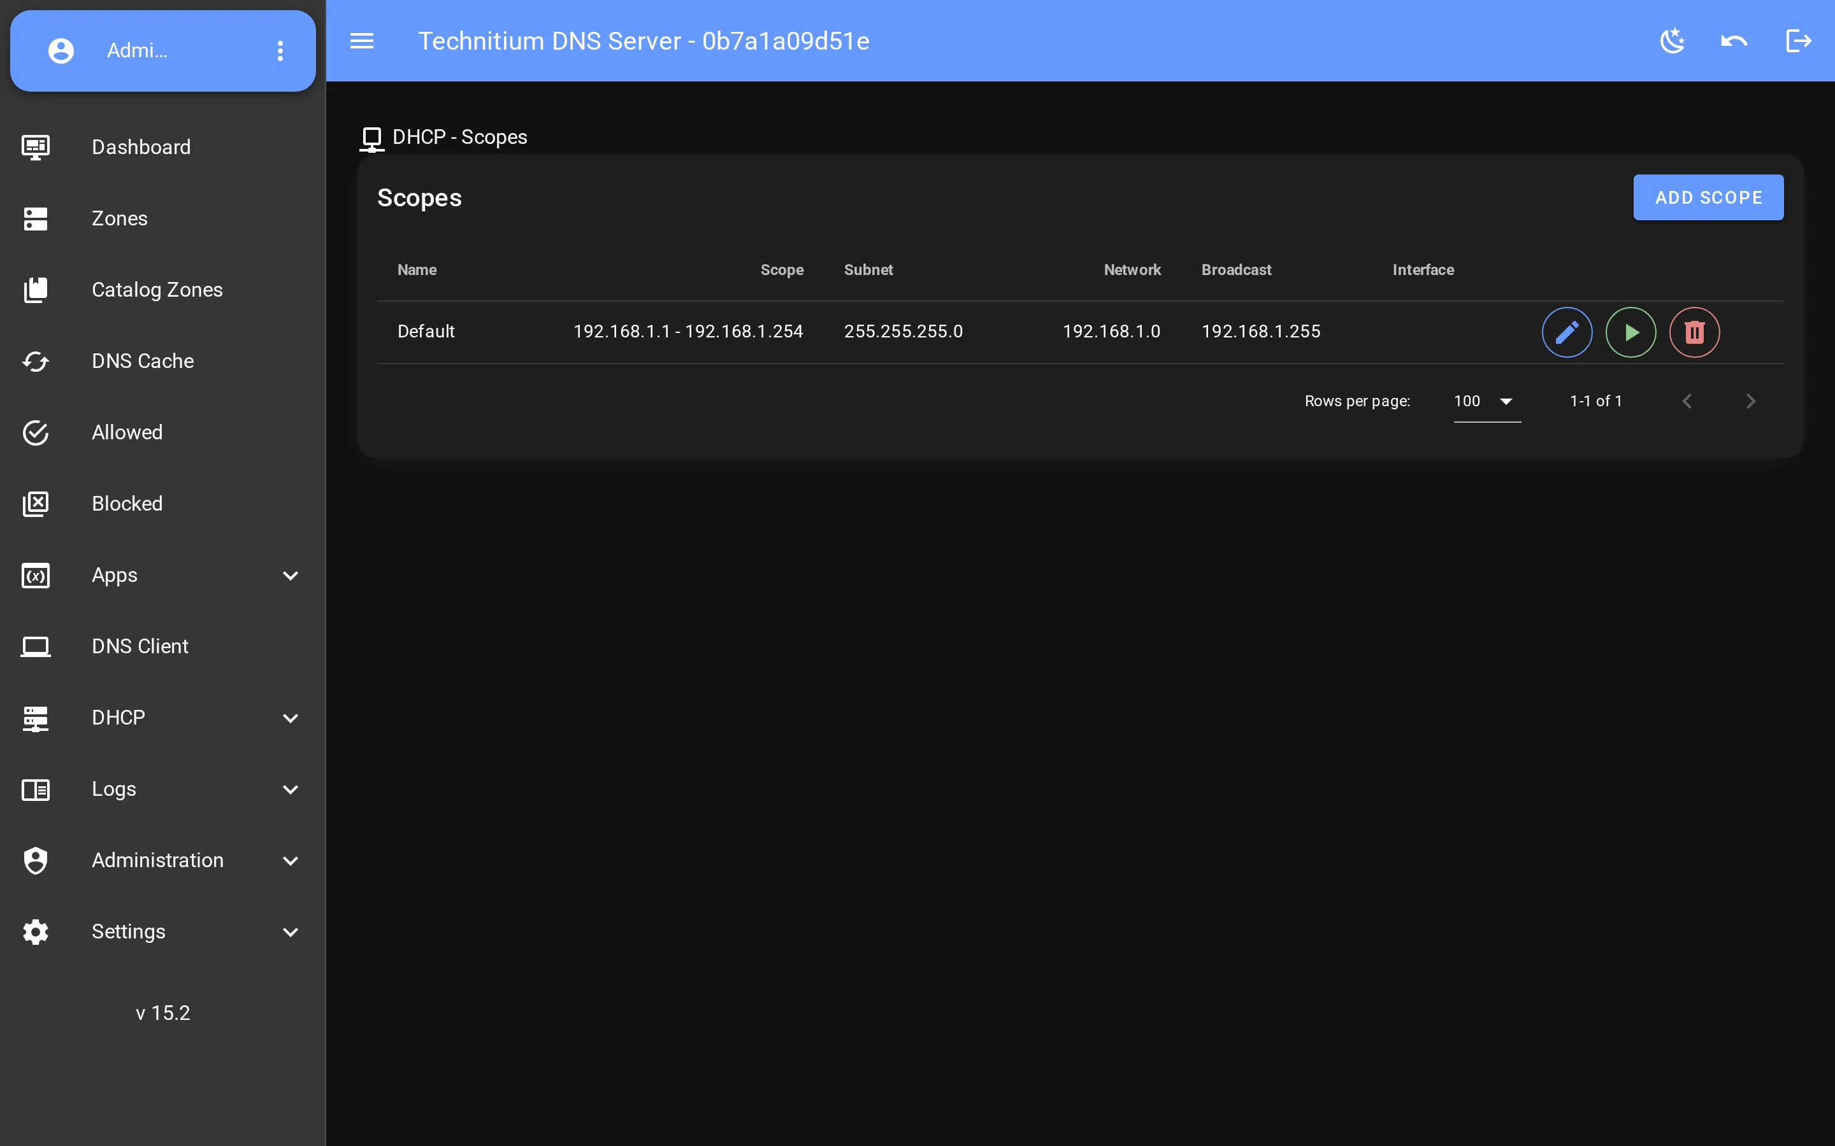Open the admin three-dot menu
The height and width of the screenshot is (1146, 1835).
pyautogui.click(x=280, y=51)
